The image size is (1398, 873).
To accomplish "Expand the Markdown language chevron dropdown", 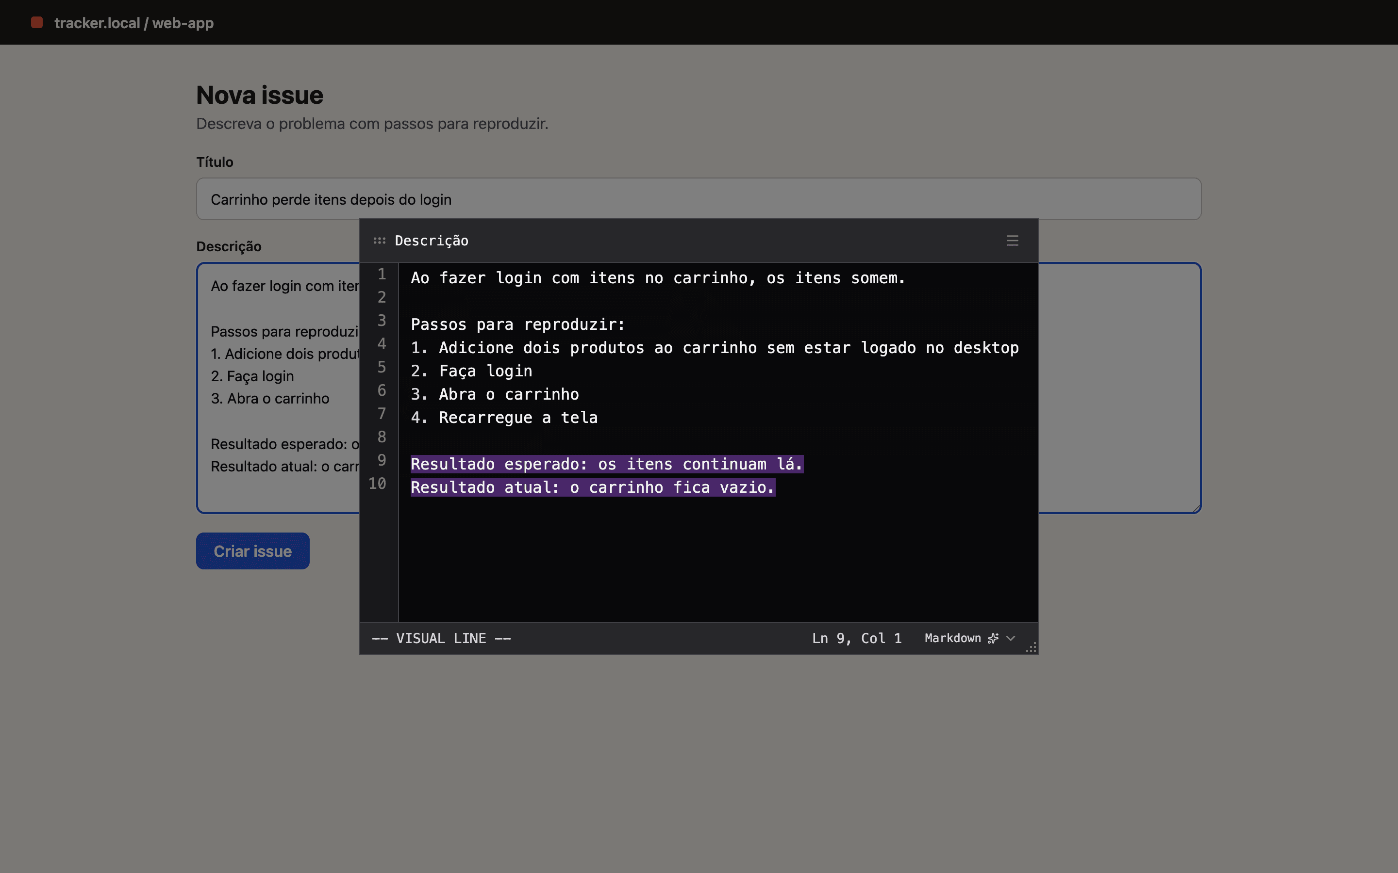I will (x=1010, y=638).
